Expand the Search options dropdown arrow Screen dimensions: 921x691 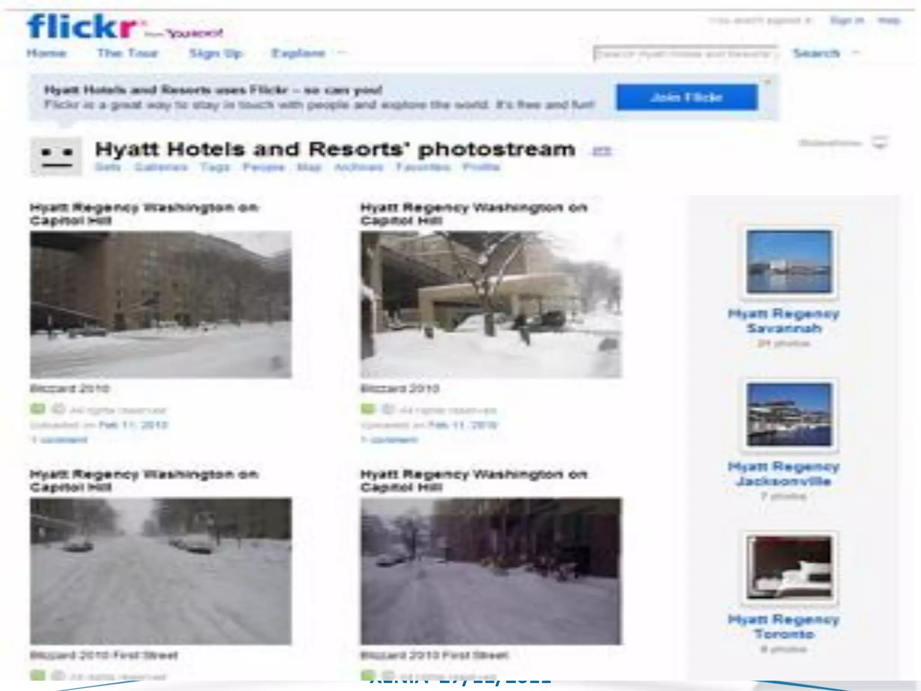[856, 53]
